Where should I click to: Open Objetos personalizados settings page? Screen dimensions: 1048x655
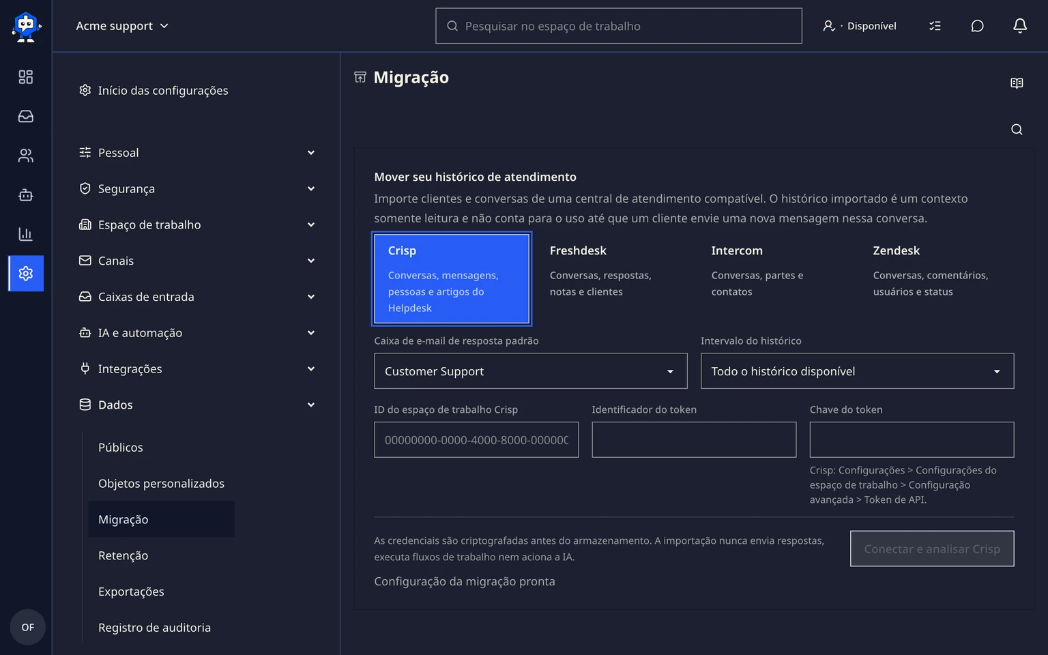[x=161, y=484]
